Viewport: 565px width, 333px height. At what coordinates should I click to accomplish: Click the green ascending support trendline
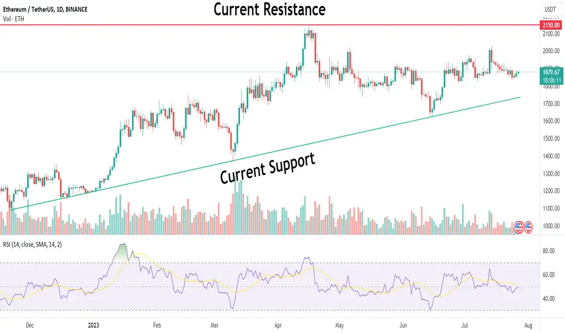pos(267,154)
